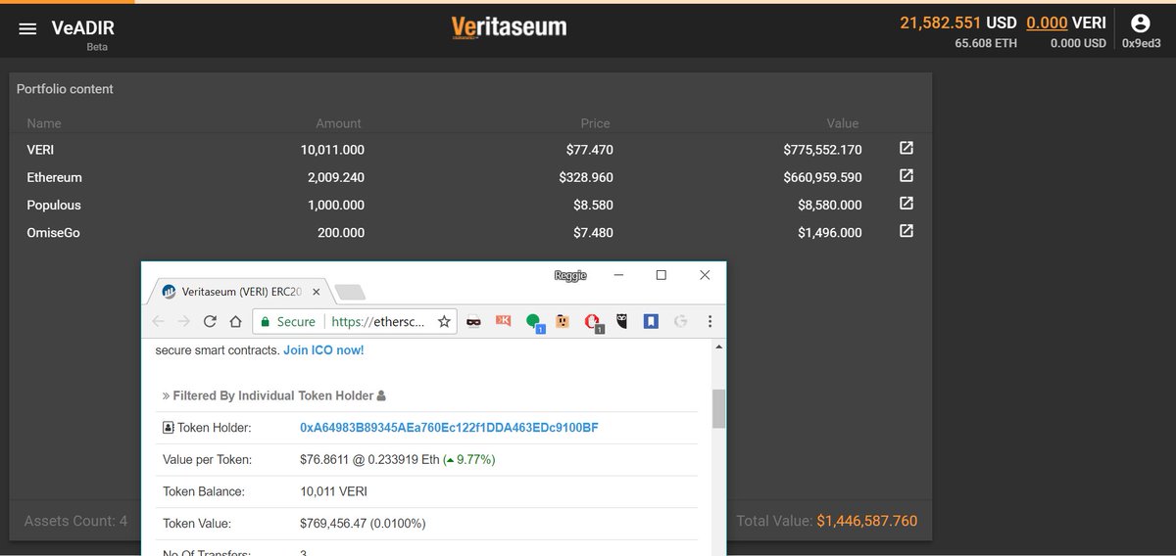Open token holder address 0xA64983B8...

(x=449, y=428)
